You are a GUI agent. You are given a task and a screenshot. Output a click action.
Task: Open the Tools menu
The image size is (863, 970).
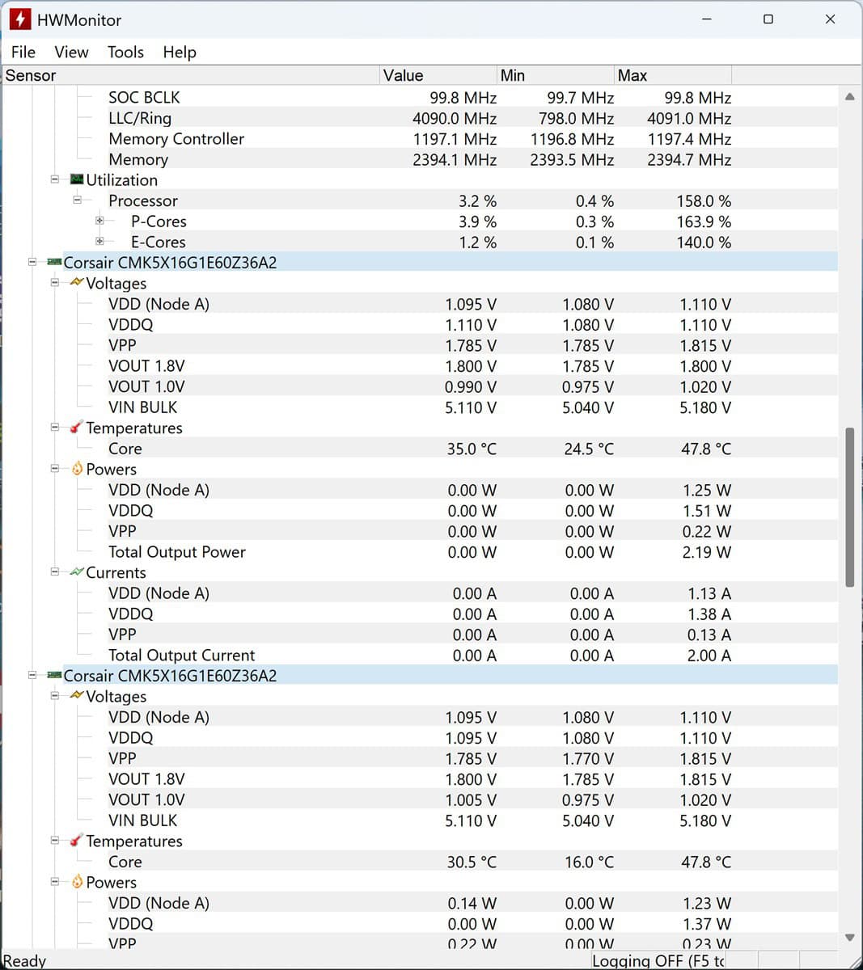tap(125, 52)
